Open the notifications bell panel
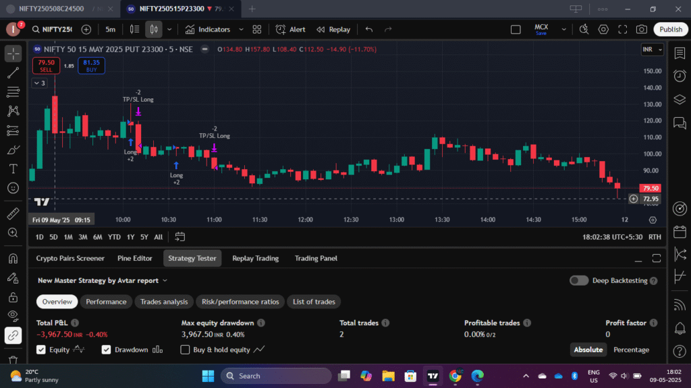 pyautogui.click(x=680, y=328)
